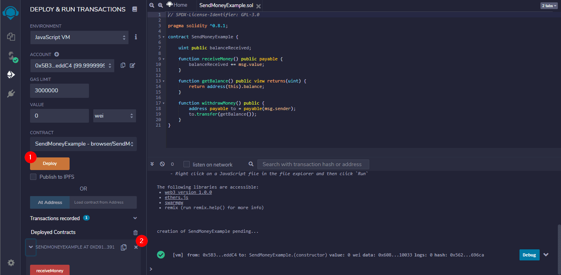Enable Publish to IPFS
Screen dimensions: 561x275
pyautogui.click(x=33, y=177)
